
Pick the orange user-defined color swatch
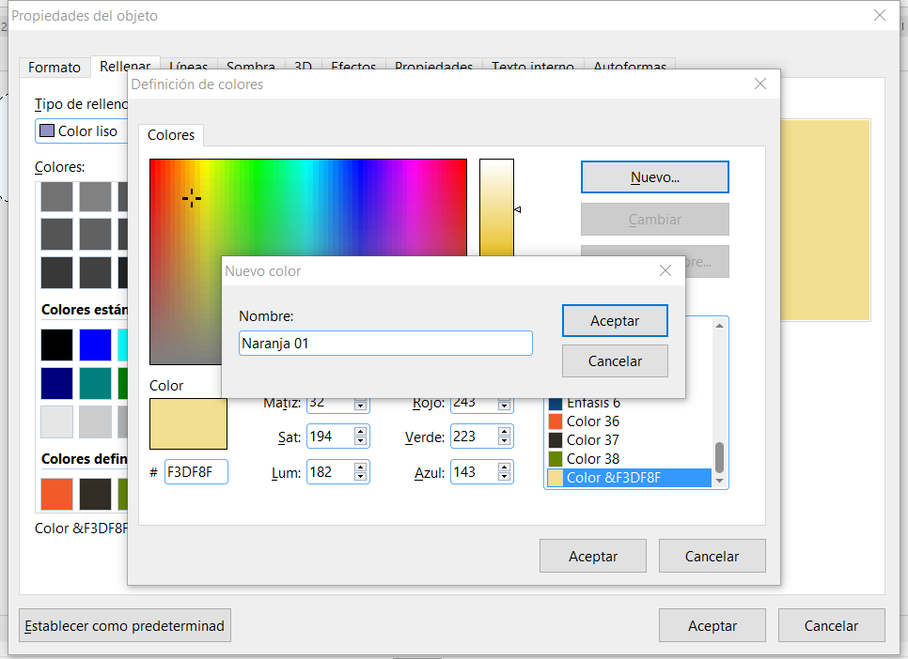coord(56,494)
